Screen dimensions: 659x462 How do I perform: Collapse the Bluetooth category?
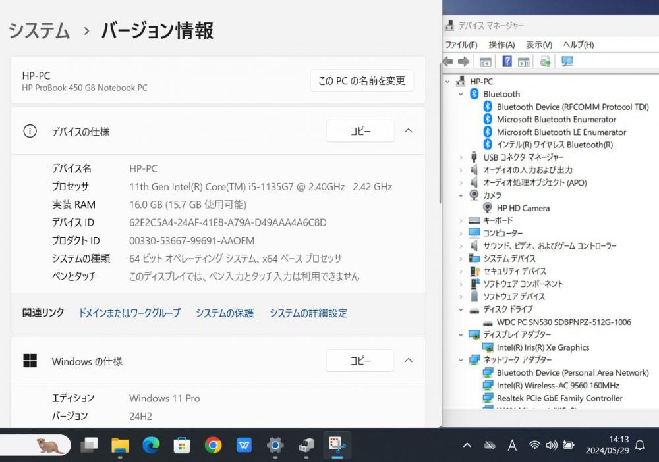[461, 94]
